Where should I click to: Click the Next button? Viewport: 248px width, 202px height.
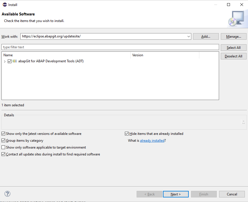coord(176,194)
